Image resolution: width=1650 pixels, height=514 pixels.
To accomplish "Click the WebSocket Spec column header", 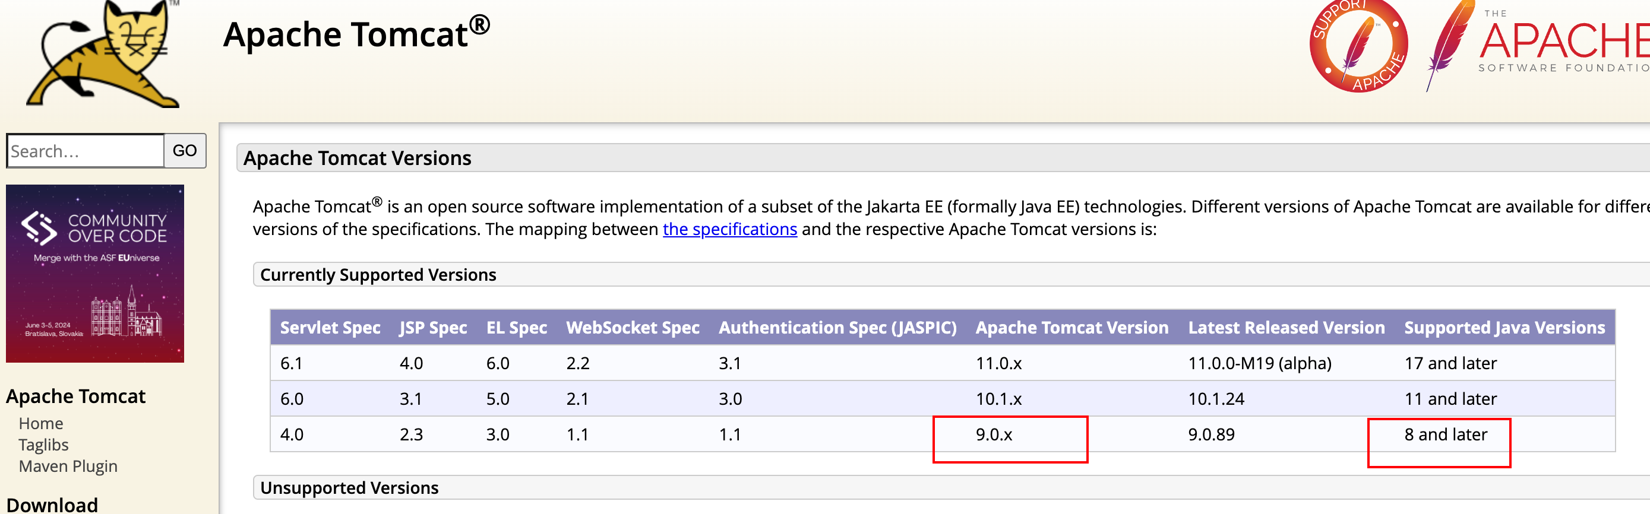I will coord(632,328).
